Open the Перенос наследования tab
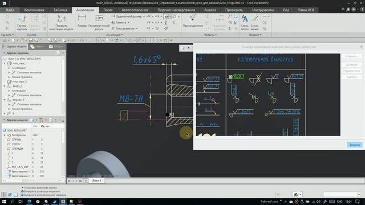Screen dimensions: 365x205 (x=176, y=10)
